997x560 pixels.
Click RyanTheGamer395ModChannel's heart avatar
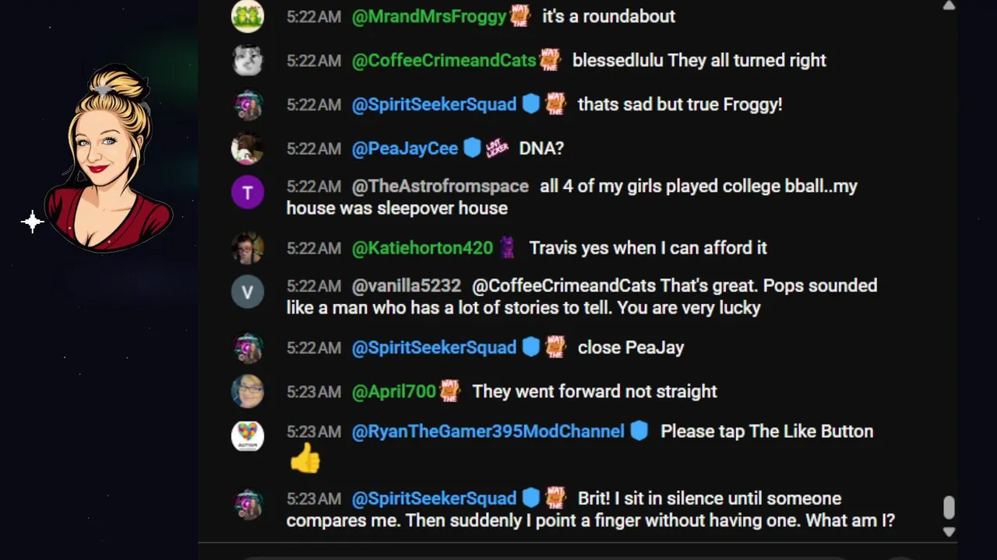coord(248,436)
